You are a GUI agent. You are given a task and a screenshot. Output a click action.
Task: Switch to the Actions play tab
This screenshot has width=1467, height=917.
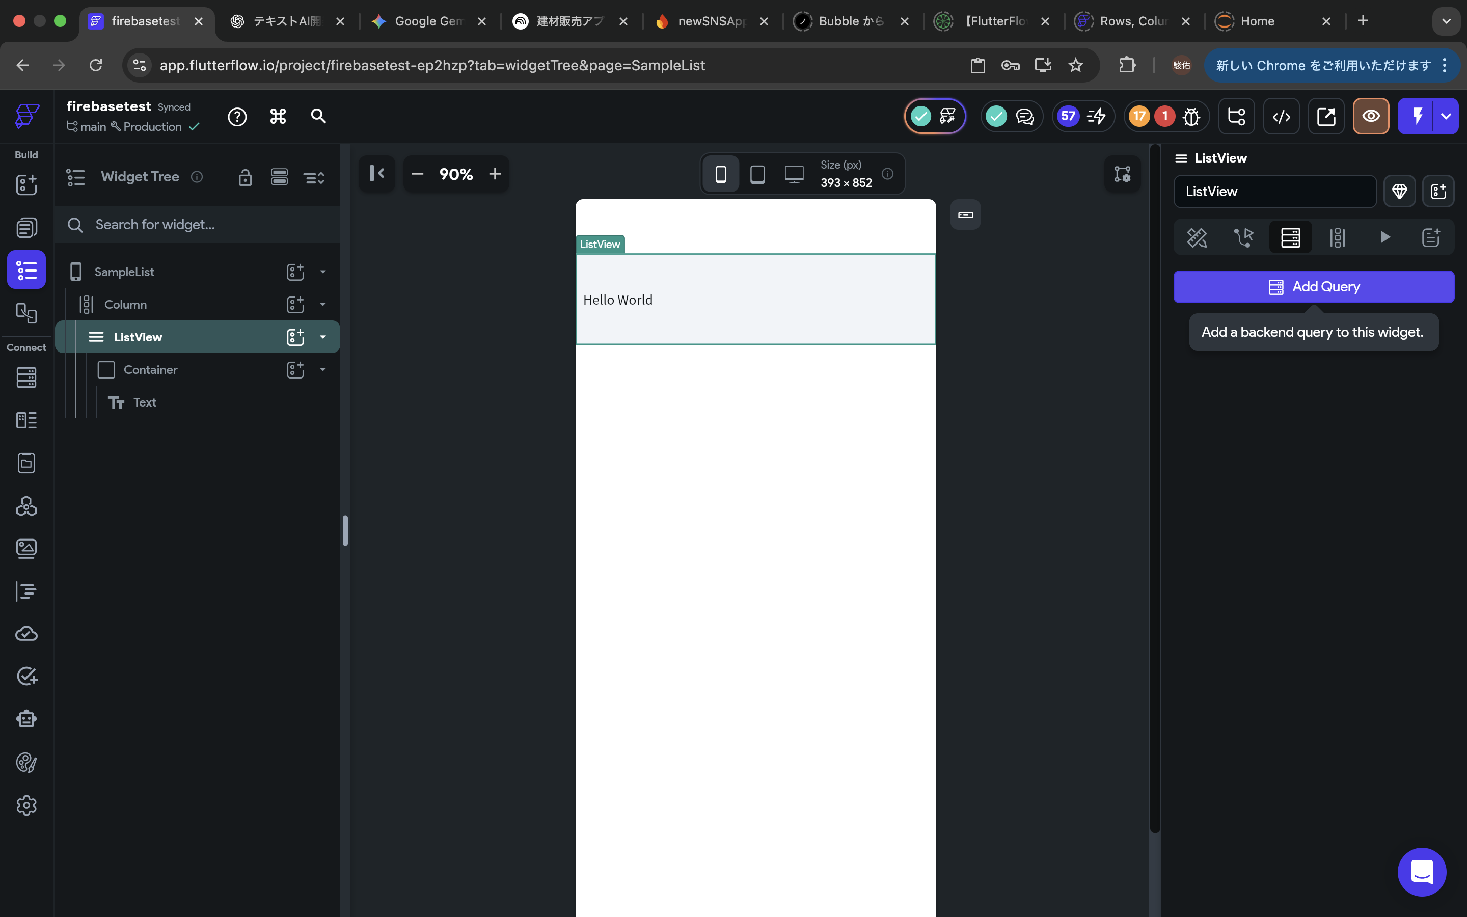coord(1384,237)
